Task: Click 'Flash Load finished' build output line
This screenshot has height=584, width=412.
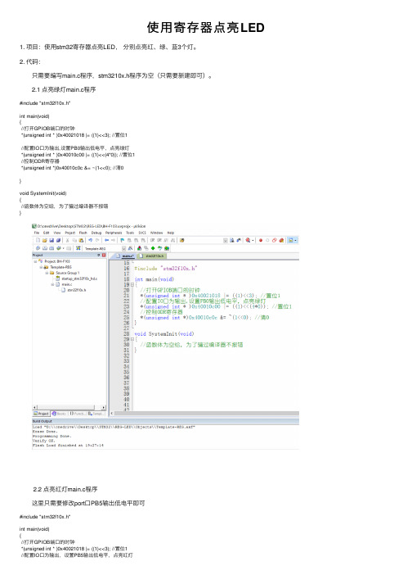Action: click(68, 445)
